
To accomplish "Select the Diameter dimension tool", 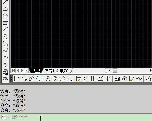I will (x=62, y=79).
